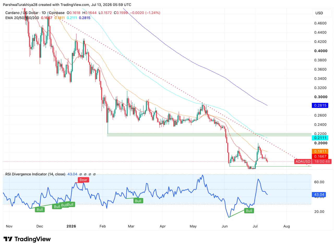
Task: Select the EMA 20/50/100/200 indicator legend
Action: (x=22, y=17)
